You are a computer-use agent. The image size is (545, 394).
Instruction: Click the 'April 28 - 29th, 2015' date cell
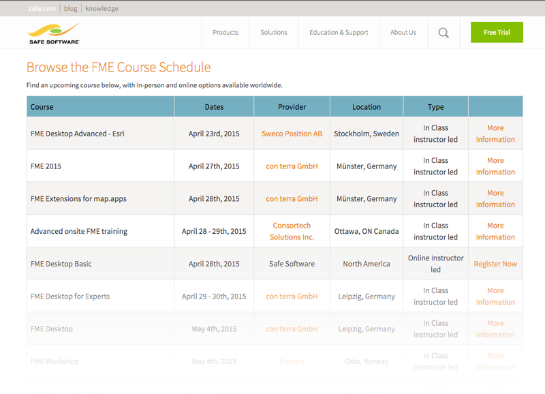coord(214,231)
